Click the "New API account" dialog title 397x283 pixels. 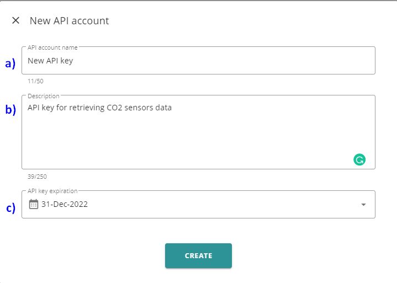click(x=69, y=21)
